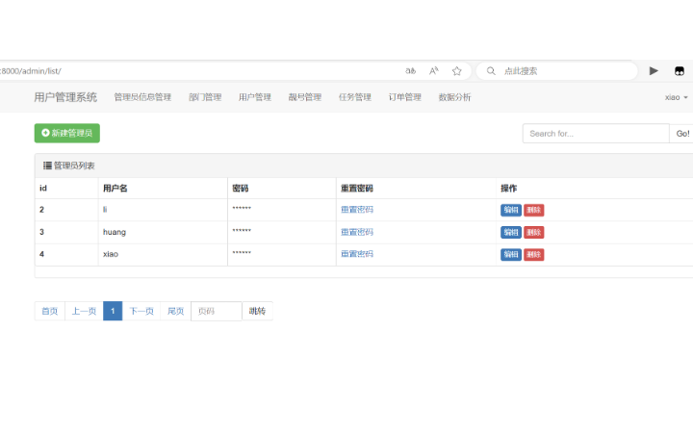693x433 pixels.
Task: Go to 尾页 in pagination
Action: coord(175,311)
